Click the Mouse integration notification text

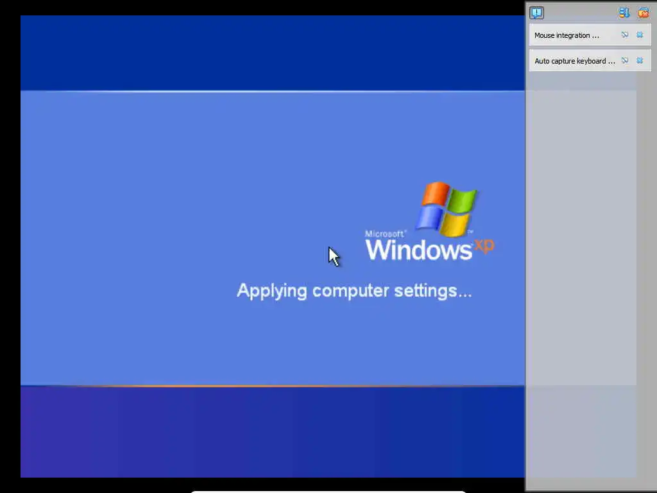(567, 36)
